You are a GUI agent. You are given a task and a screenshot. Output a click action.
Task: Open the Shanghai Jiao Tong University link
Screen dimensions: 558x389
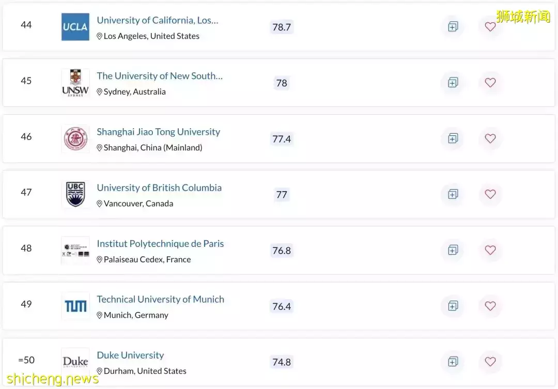[x=159, y=132]
